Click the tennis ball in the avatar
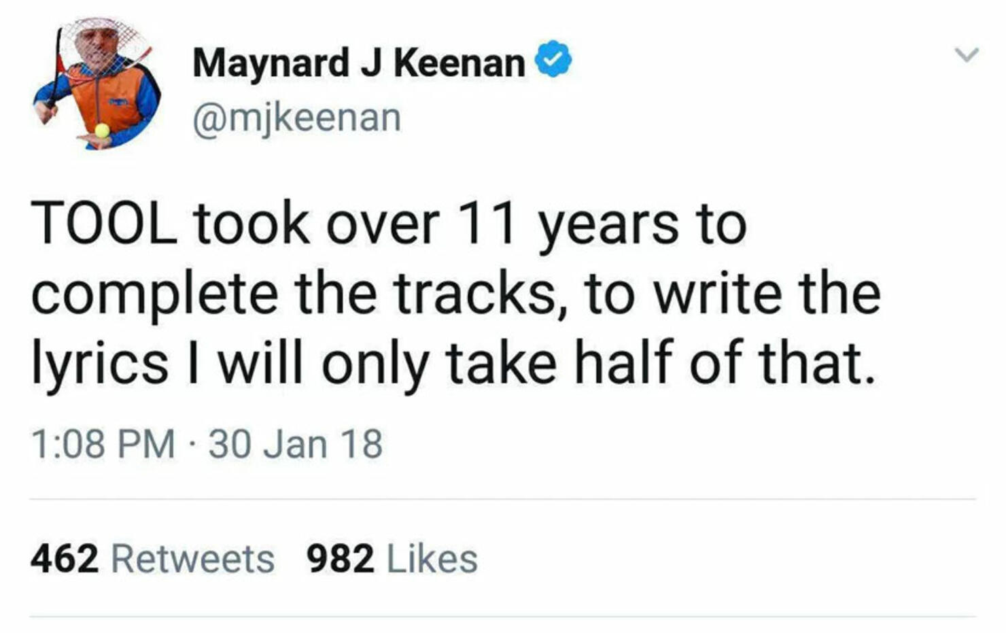The width and height of the screenshot is (1006, 633). [102, 131]
